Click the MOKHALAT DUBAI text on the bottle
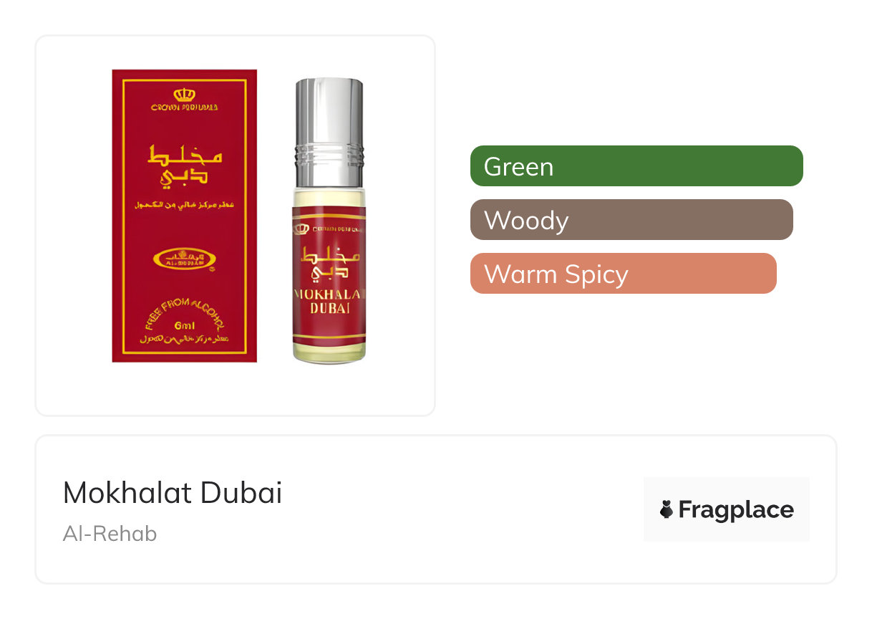This screenshot has height=619, width=872. click(x=330, y=300)
